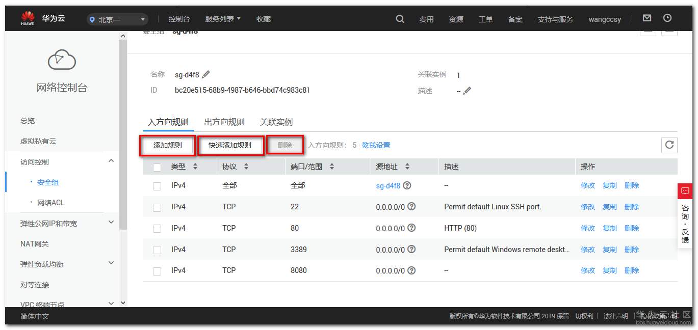Show help icon in port 80 row
This screenshot has width=698, height=330.
click(x=411, y=228)
